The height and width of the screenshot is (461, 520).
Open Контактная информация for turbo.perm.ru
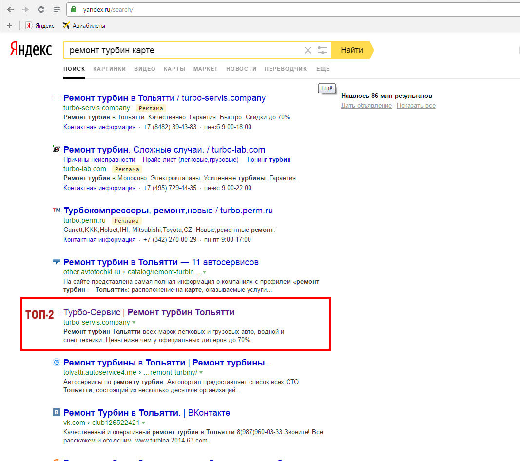point(99,240)
